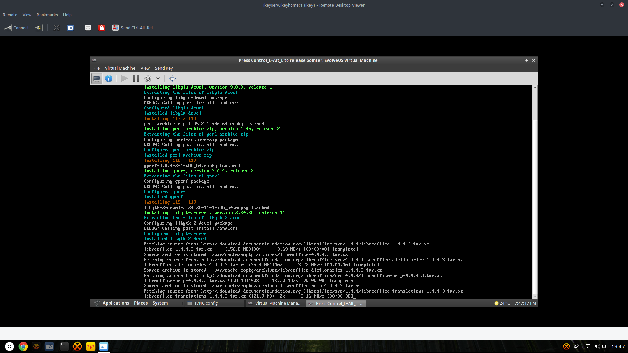The width and height of the screenshot is (628, 353).
Task: Toggle scaling with the white square icon
Action: [88, 28]
